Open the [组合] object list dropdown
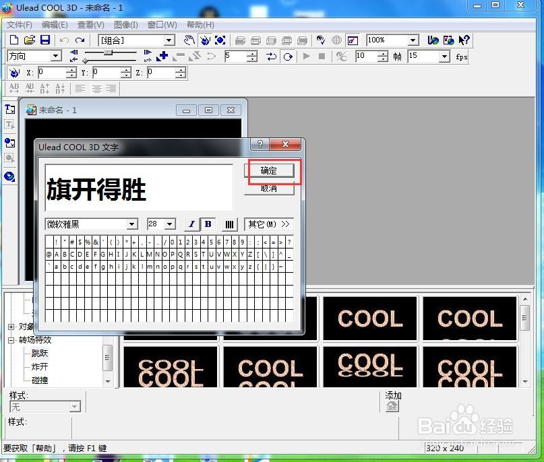The height and width of the screenshot is (462, 544). 169,40
